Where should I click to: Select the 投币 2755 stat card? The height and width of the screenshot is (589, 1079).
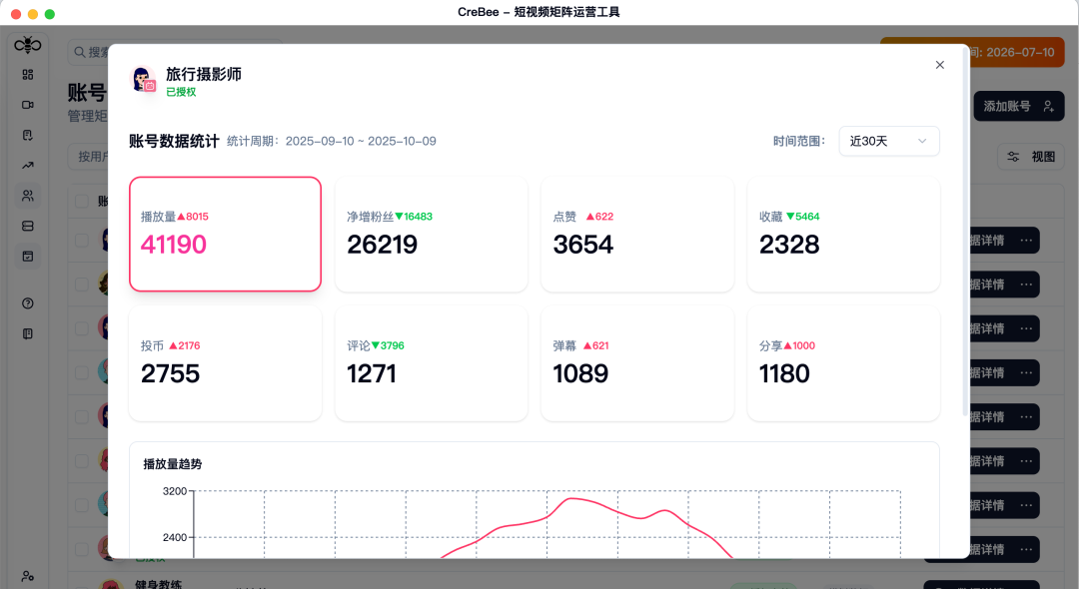click(225, 363)
